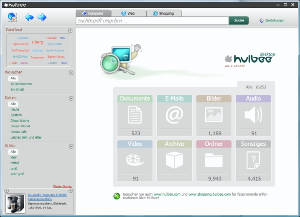Select the Audio speaker category tile
This screenshot has width=300, height=217.
point(253,116)
